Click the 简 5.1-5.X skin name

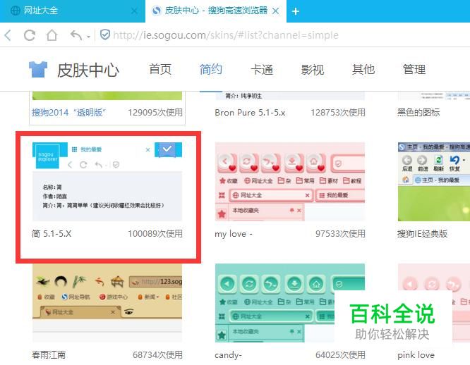click(52, 234)
